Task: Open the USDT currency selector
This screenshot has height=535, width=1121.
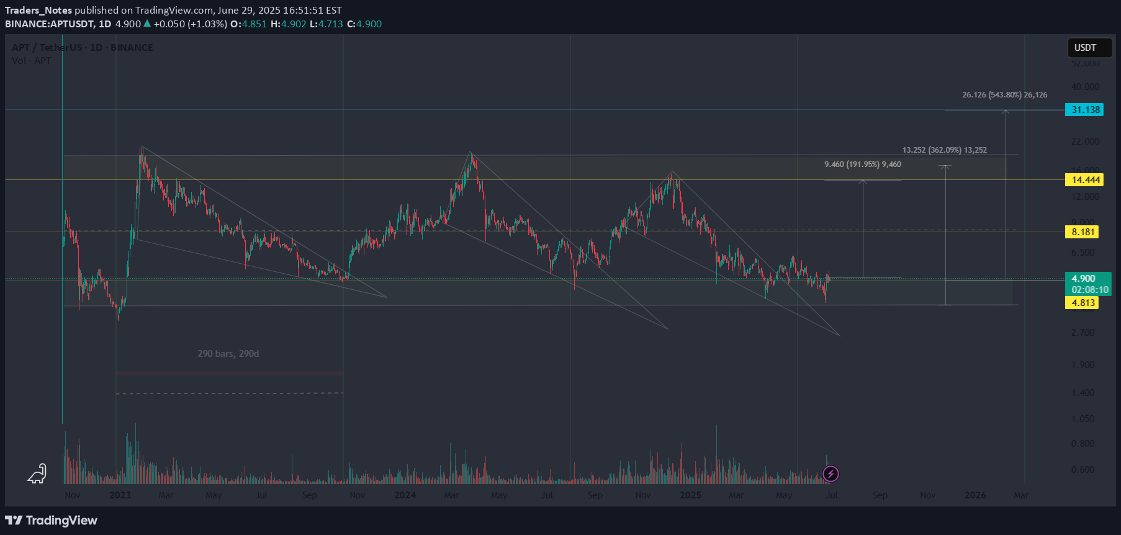Action: 1089,48
